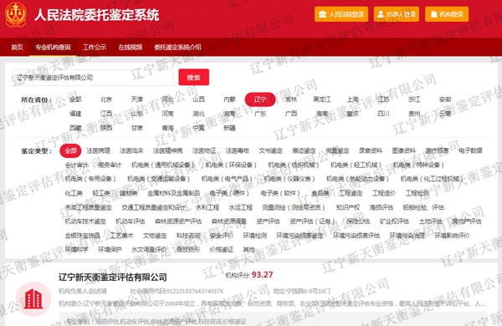Select 科技咨询 type
Image resolution: width=502 pixels, height=326 pixels.
188,236
